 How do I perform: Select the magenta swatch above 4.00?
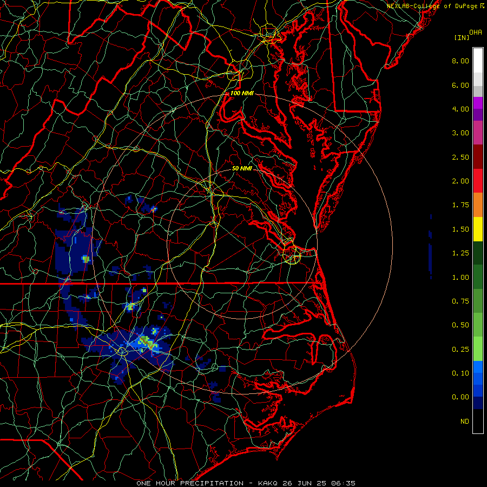pos(478,103)
